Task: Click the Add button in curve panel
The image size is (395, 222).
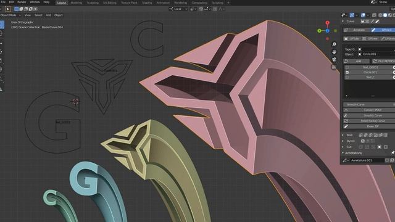Action: (x=357, y=61)
